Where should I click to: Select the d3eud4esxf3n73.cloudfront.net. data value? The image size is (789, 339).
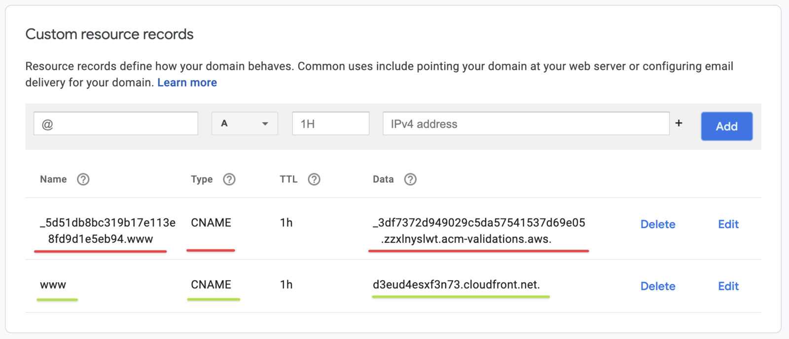tap(456, 285)
